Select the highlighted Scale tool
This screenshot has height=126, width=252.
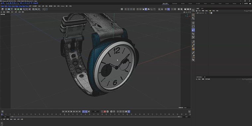[193, 30]
